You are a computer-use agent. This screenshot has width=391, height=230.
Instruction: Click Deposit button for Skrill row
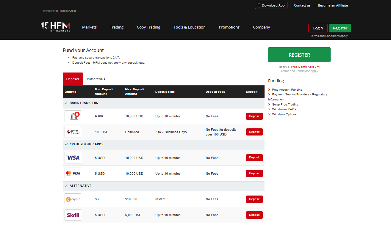click(254, 215)
